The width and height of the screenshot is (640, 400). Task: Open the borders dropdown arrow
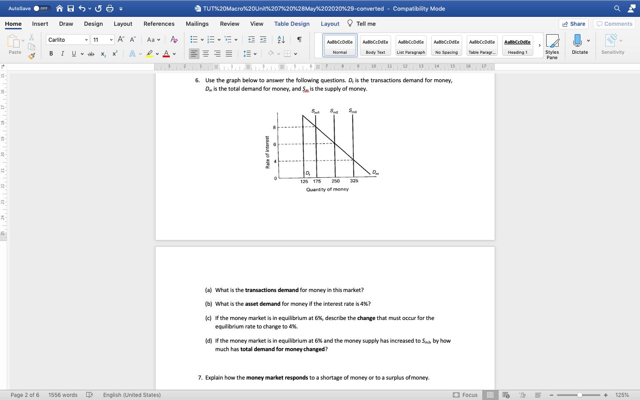click(x=296, y=54)
